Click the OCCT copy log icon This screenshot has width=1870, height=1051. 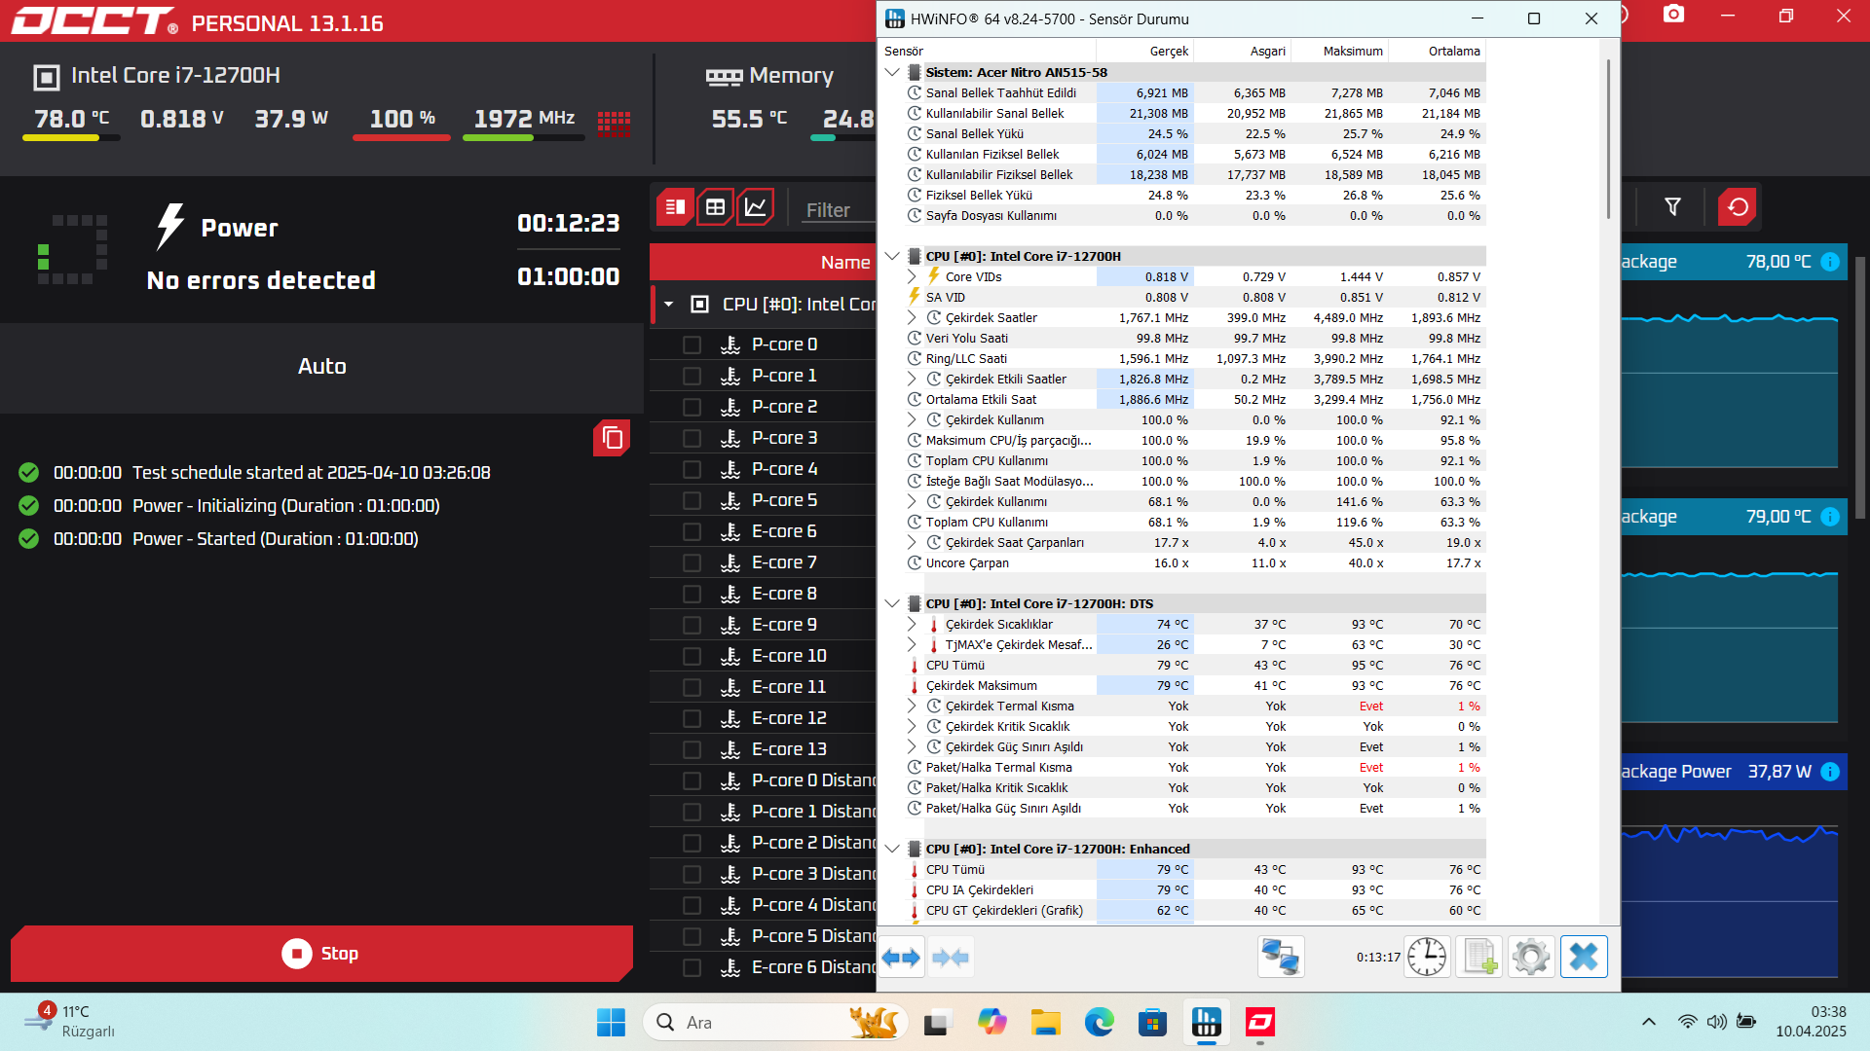[612, 438]
